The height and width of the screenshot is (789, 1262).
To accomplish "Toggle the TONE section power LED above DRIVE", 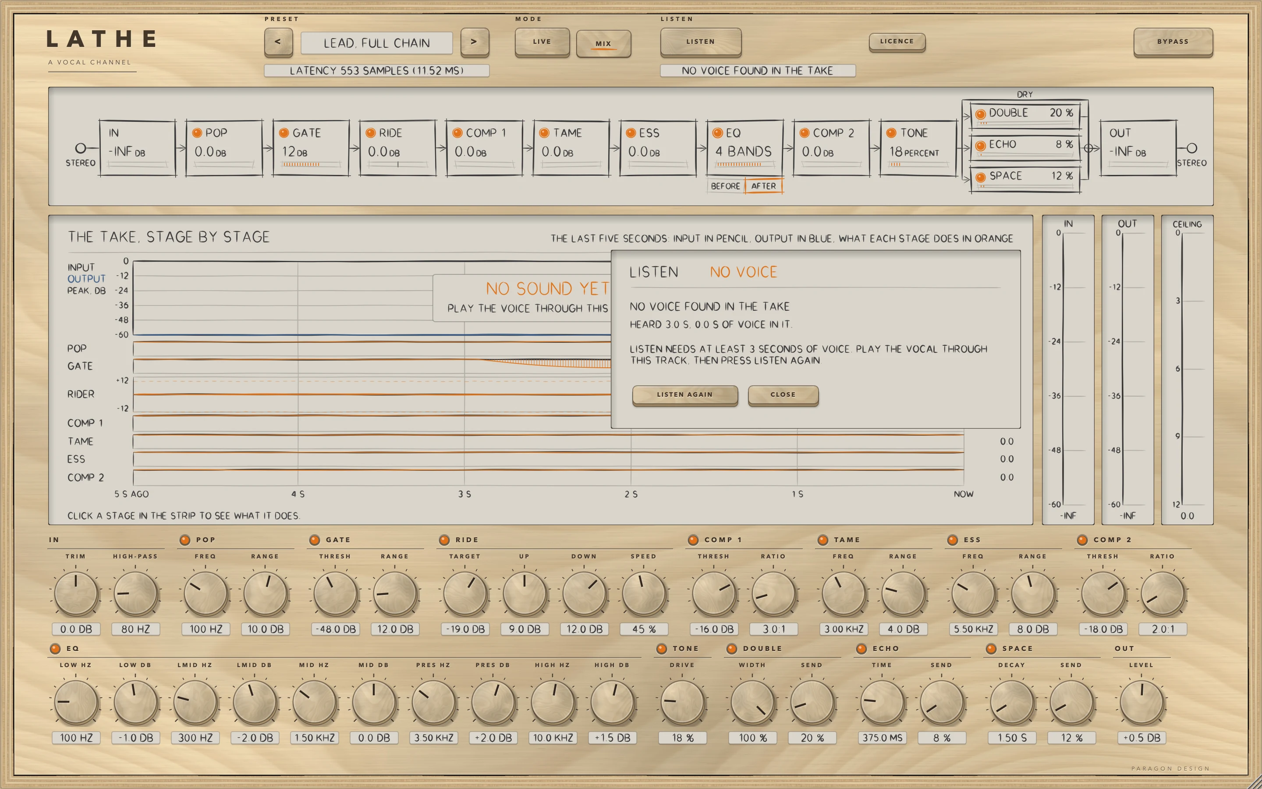I will (662, 649).
